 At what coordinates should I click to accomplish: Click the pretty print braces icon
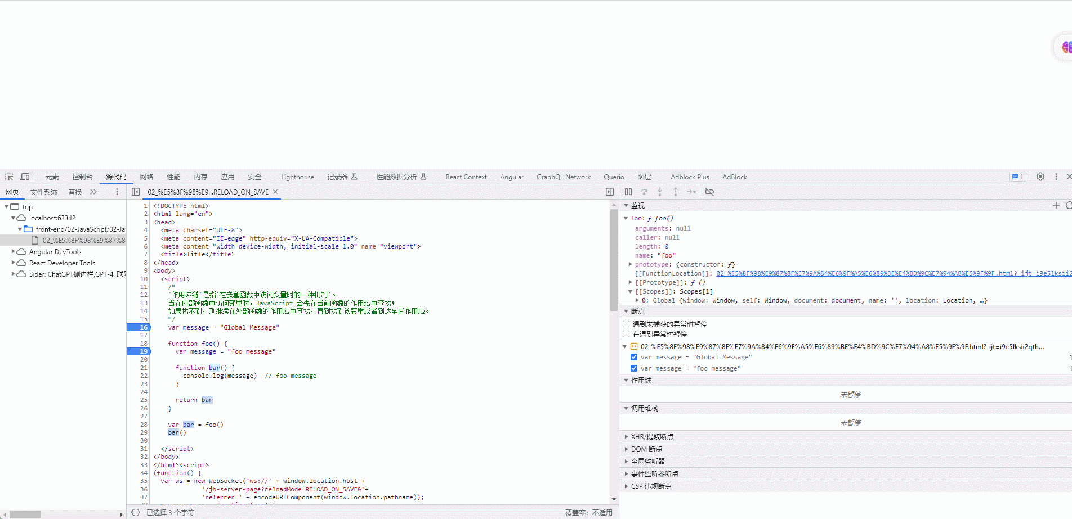136,512
